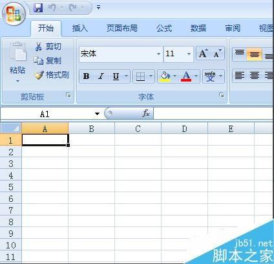Viewport: 274px width, 264px height.
Task: Undo the last action
Action: point(52,8)
